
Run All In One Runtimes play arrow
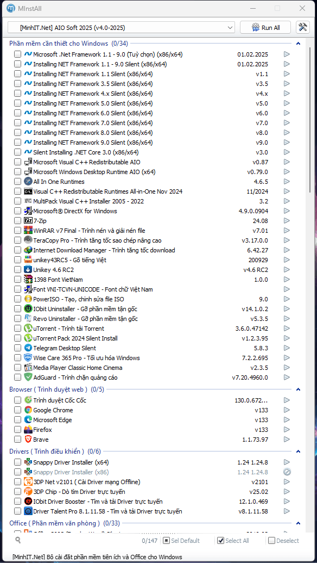(x=287, y=182)
